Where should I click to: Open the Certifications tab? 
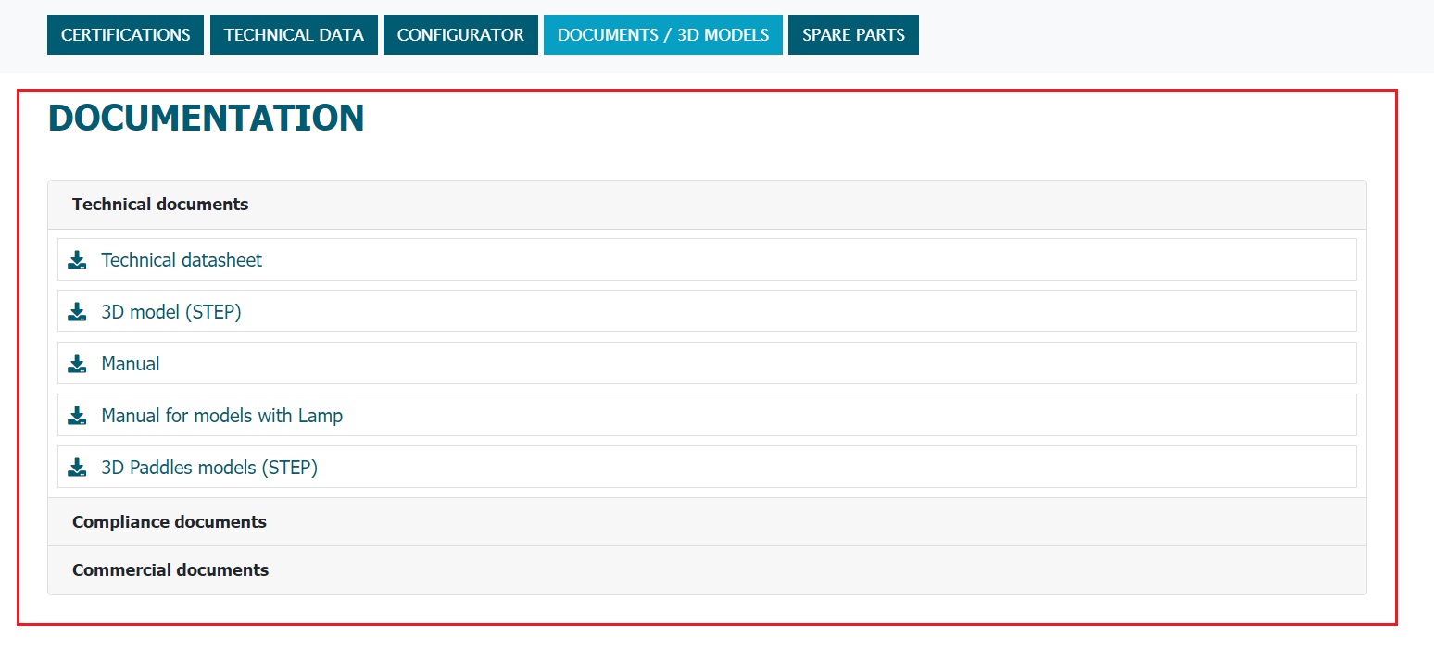coord(125,35)
